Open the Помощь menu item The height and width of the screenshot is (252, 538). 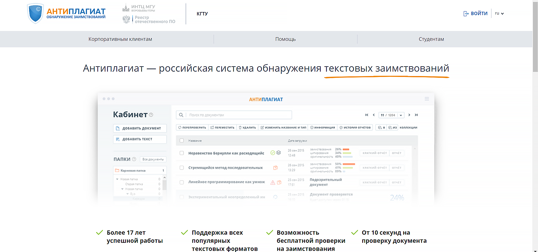pyautogui.click(x=285, y=39)
